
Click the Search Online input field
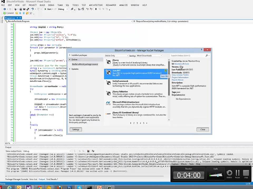pos(188,56)
